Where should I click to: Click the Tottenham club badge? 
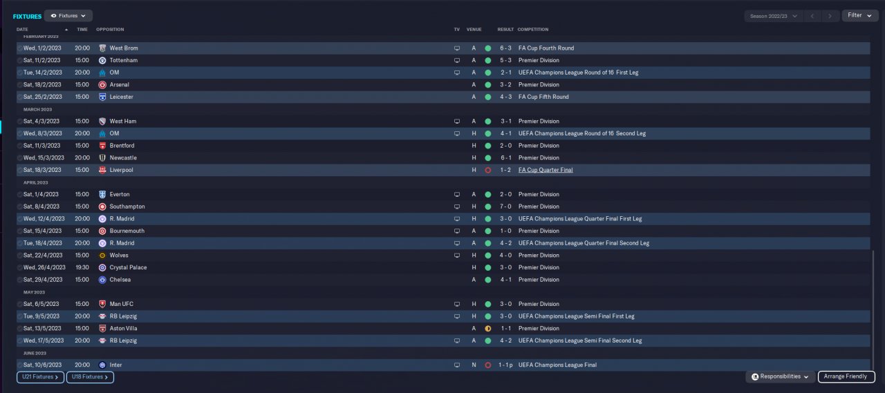click(102, 61)
